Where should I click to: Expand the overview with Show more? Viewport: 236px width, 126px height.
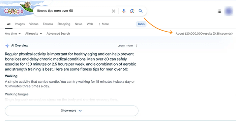coord(71,111)
